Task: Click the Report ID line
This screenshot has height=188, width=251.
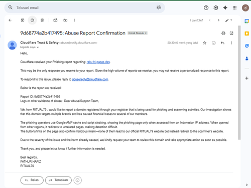Action: coord(40,96)
